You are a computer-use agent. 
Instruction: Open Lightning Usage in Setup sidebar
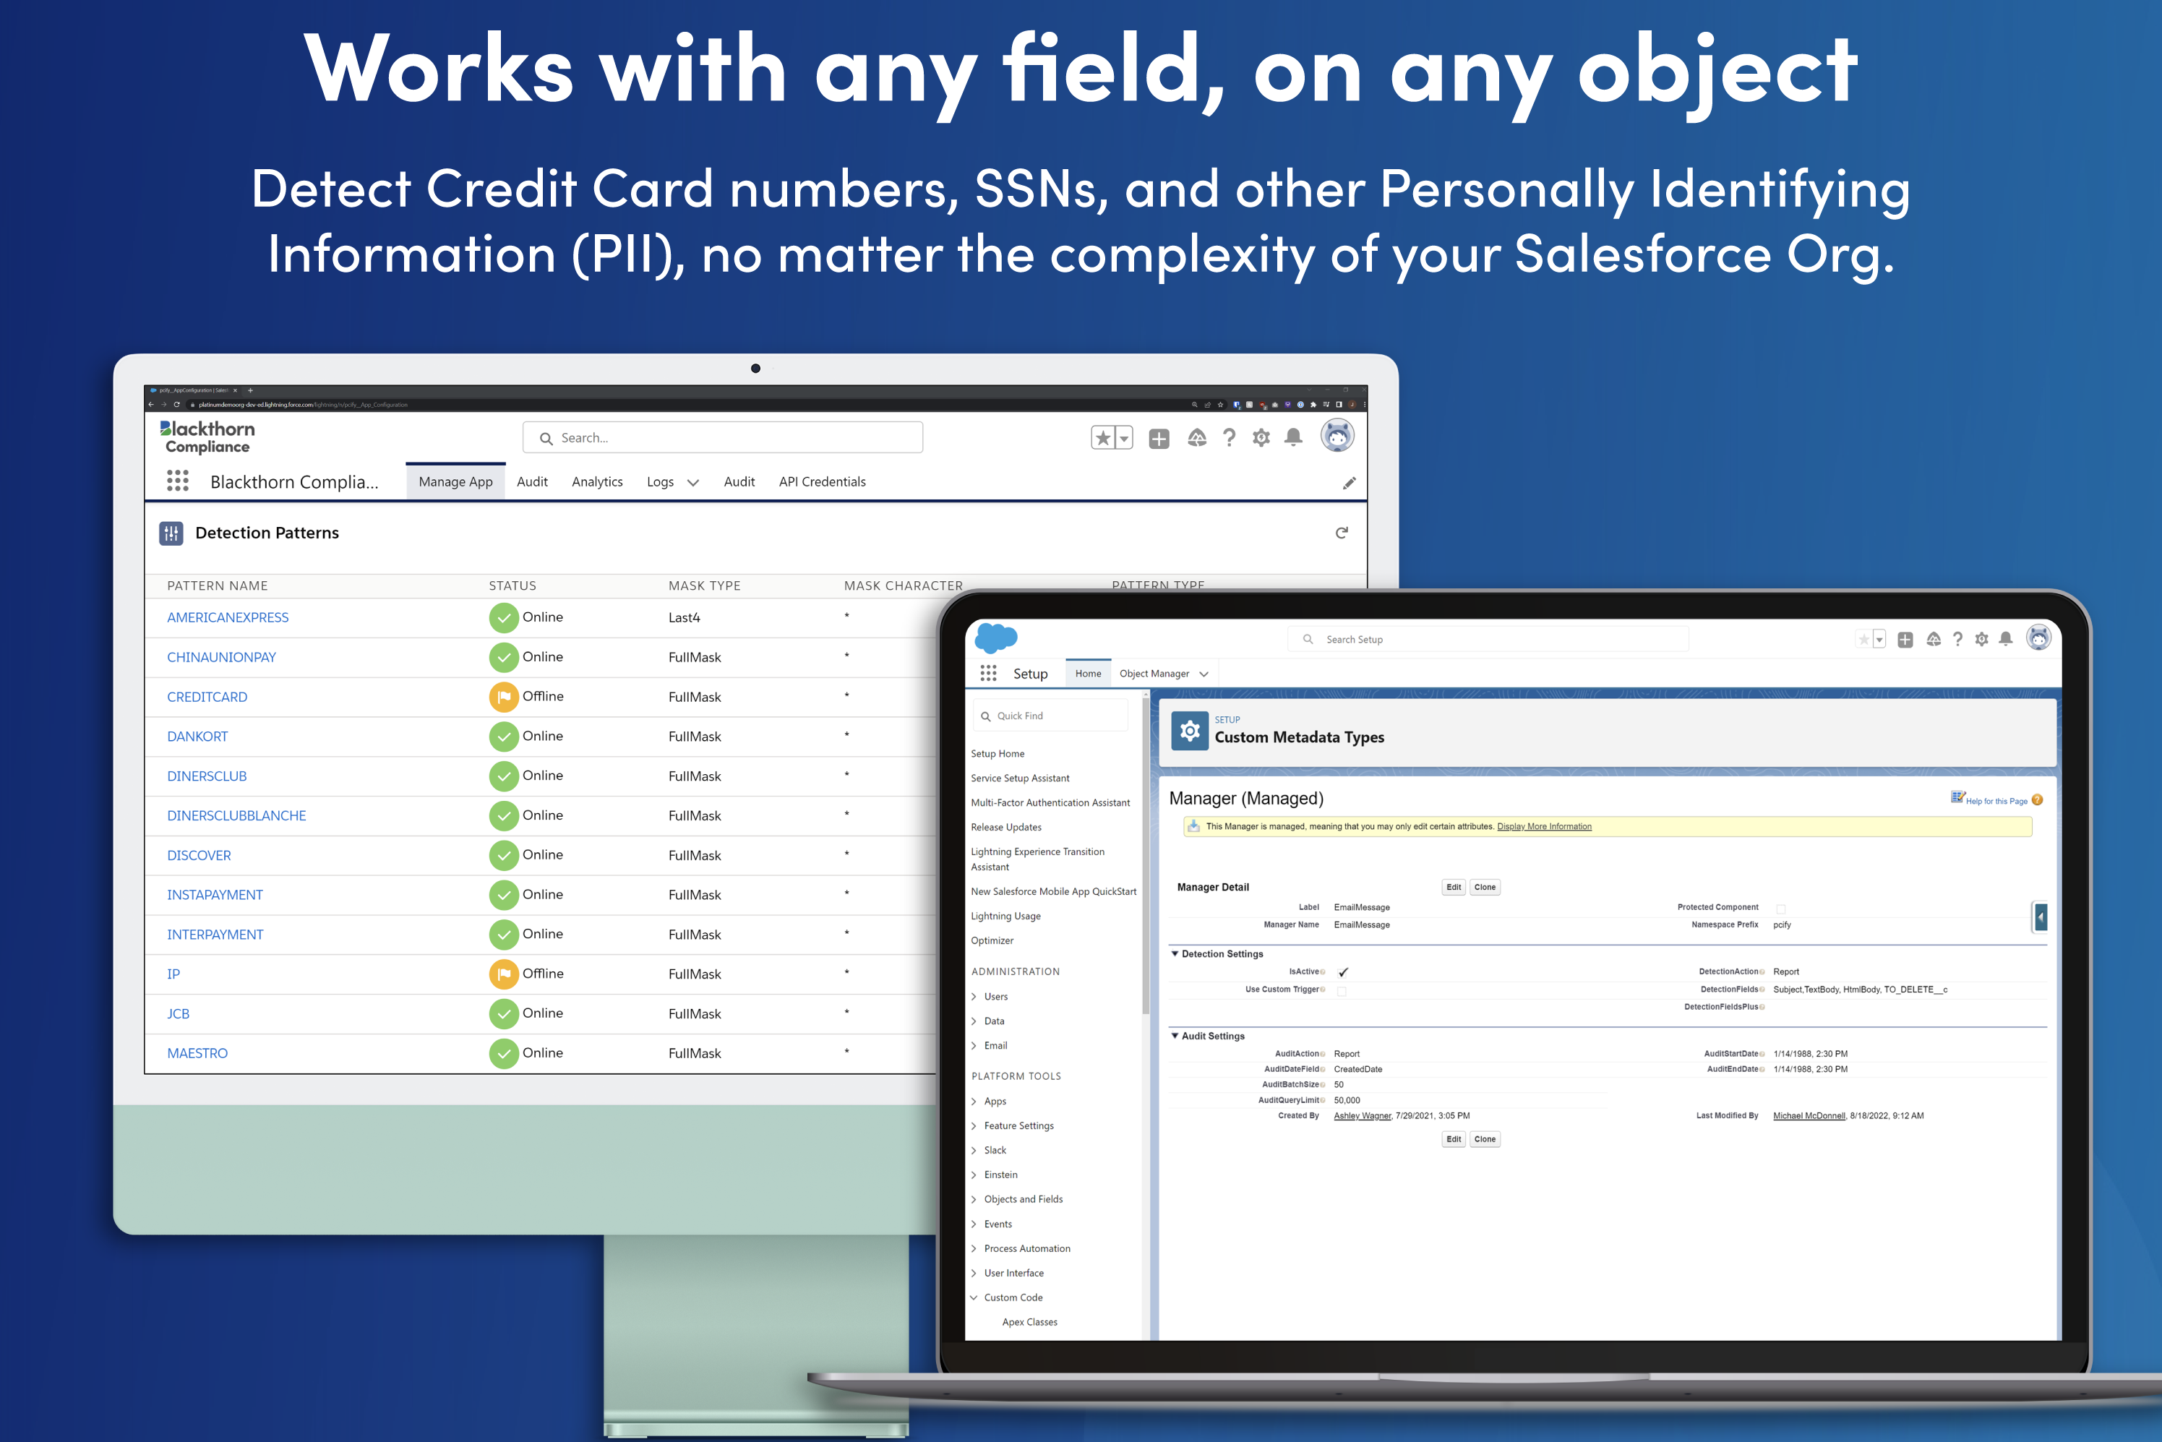1005,917
